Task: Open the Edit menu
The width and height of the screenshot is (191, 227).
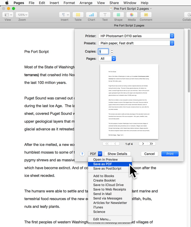Action: tap(42, 3)
